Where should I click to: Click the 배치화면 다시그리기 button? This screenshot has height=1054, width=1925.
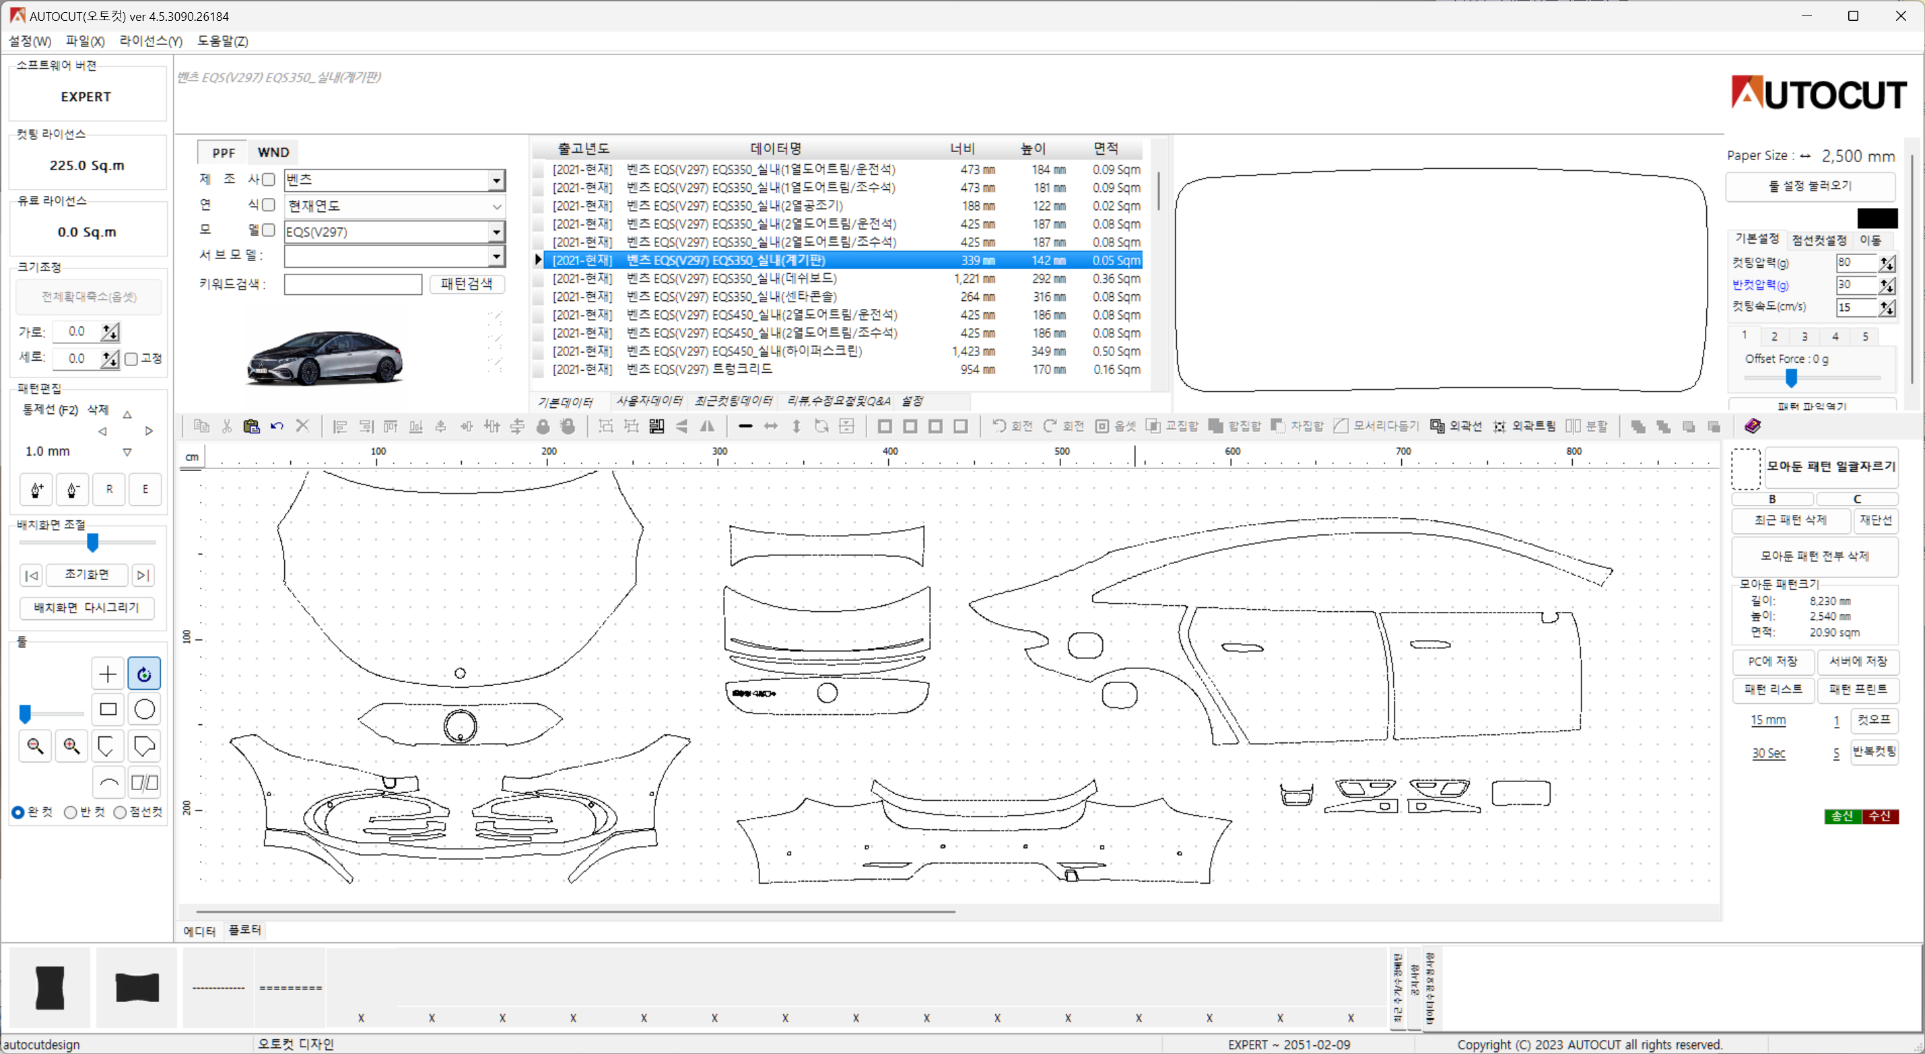coord(87,608)
